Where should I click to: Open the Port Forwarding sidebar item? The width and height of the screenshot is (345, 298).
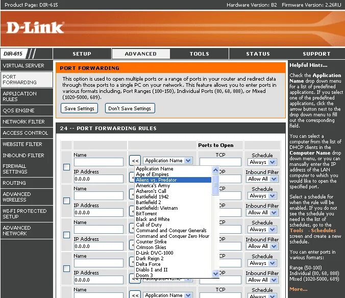tap(27, 80)
